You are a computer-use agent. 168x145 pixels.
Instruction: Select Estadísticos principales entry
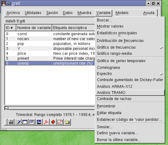130,33
